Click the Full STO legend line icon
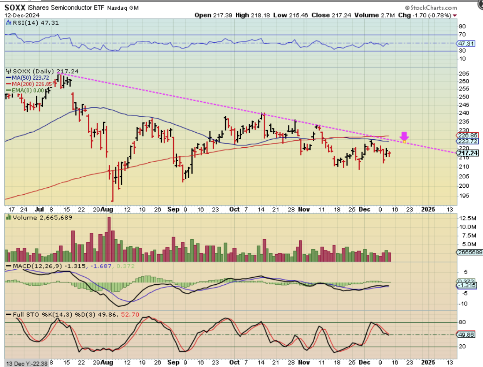The width and height of the screenshot is (483, 367). (x=8, y=315)
